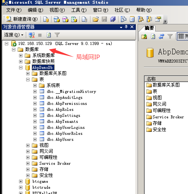Select the dbo.__MigrationHistory table
Screen dimensions: 188x194
[71, 92]
